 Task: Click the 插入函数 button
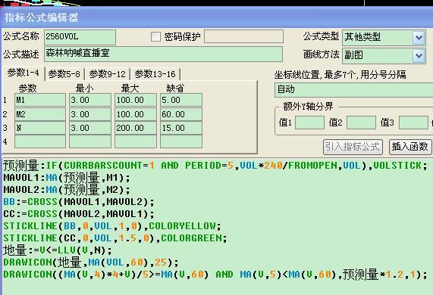click(x=409, y=147)
